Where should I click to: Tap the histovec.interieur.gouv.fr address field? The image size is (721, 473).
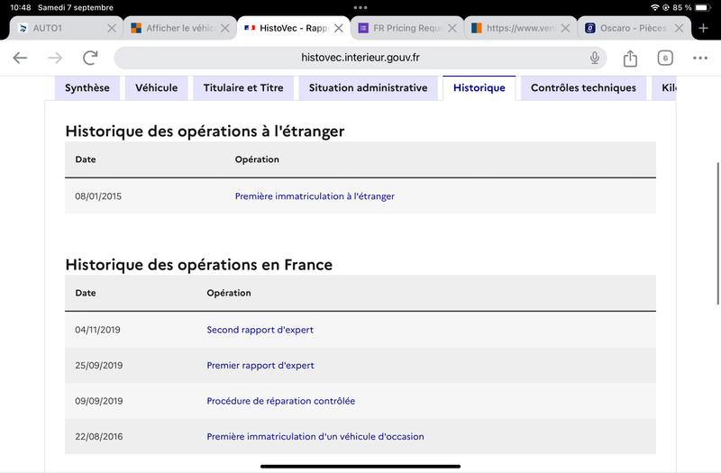click(360, 58)
